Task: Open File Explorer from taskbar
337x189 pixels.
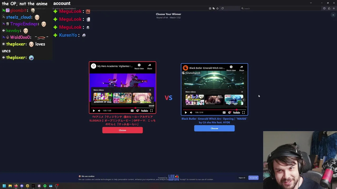Action: (x=10, y=186)
